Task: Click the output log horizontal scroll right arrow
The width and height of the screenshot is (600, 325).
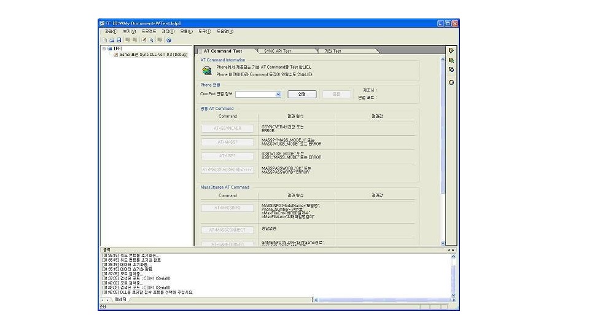Action: tap(453, 300)
